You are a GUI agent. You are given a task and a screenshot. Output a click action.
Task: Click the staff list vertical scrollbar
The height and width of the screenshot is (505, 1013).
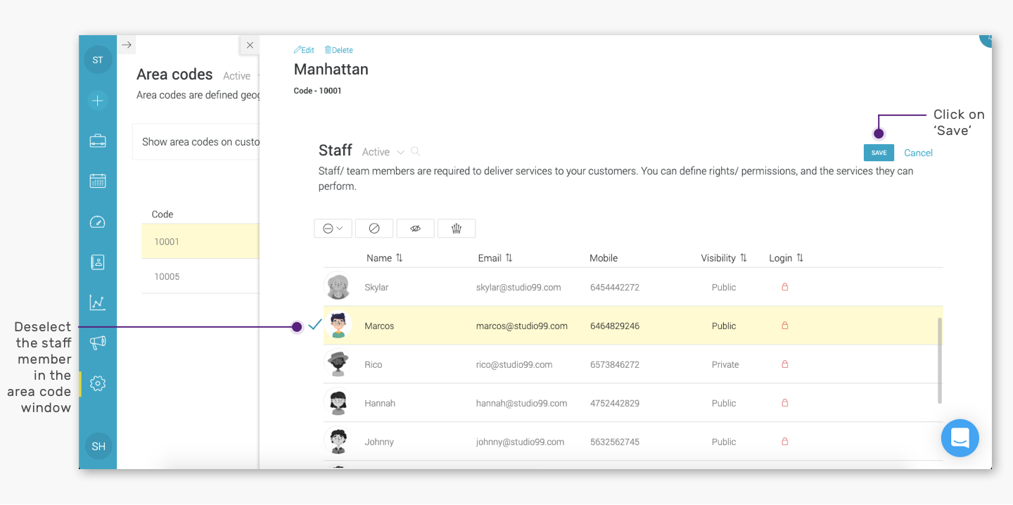(940, 361)
